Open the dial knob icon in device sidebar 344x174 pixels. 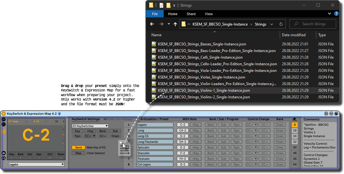(3, 158)
